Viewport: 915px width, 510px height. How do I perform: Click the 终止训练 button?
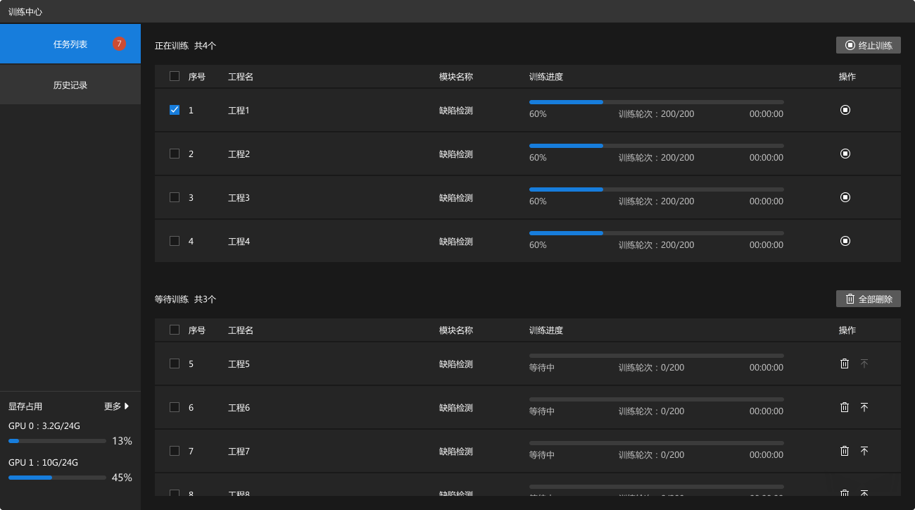coord(869,45)
